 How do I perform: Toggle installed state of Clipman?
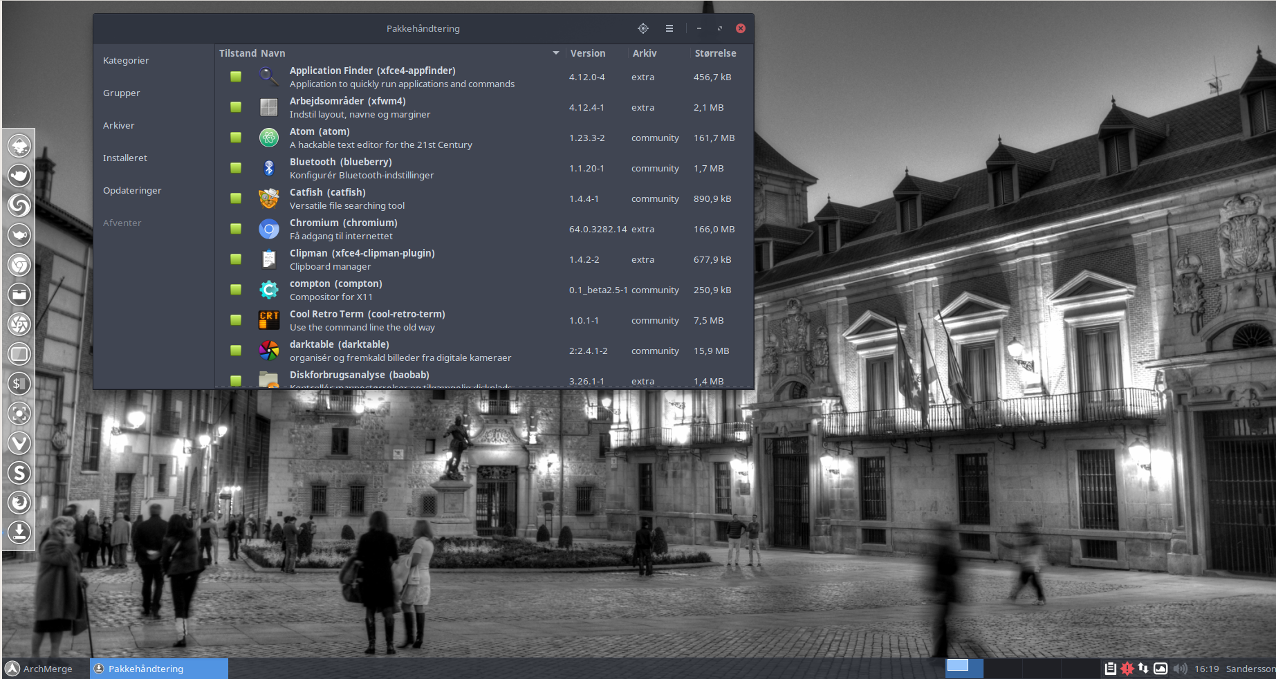pyautogui.click(x=236, y=259)
